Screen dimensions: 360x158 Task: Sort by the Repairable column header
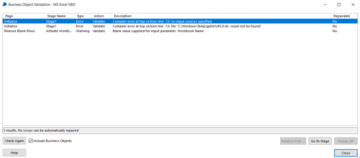[344, 16]
